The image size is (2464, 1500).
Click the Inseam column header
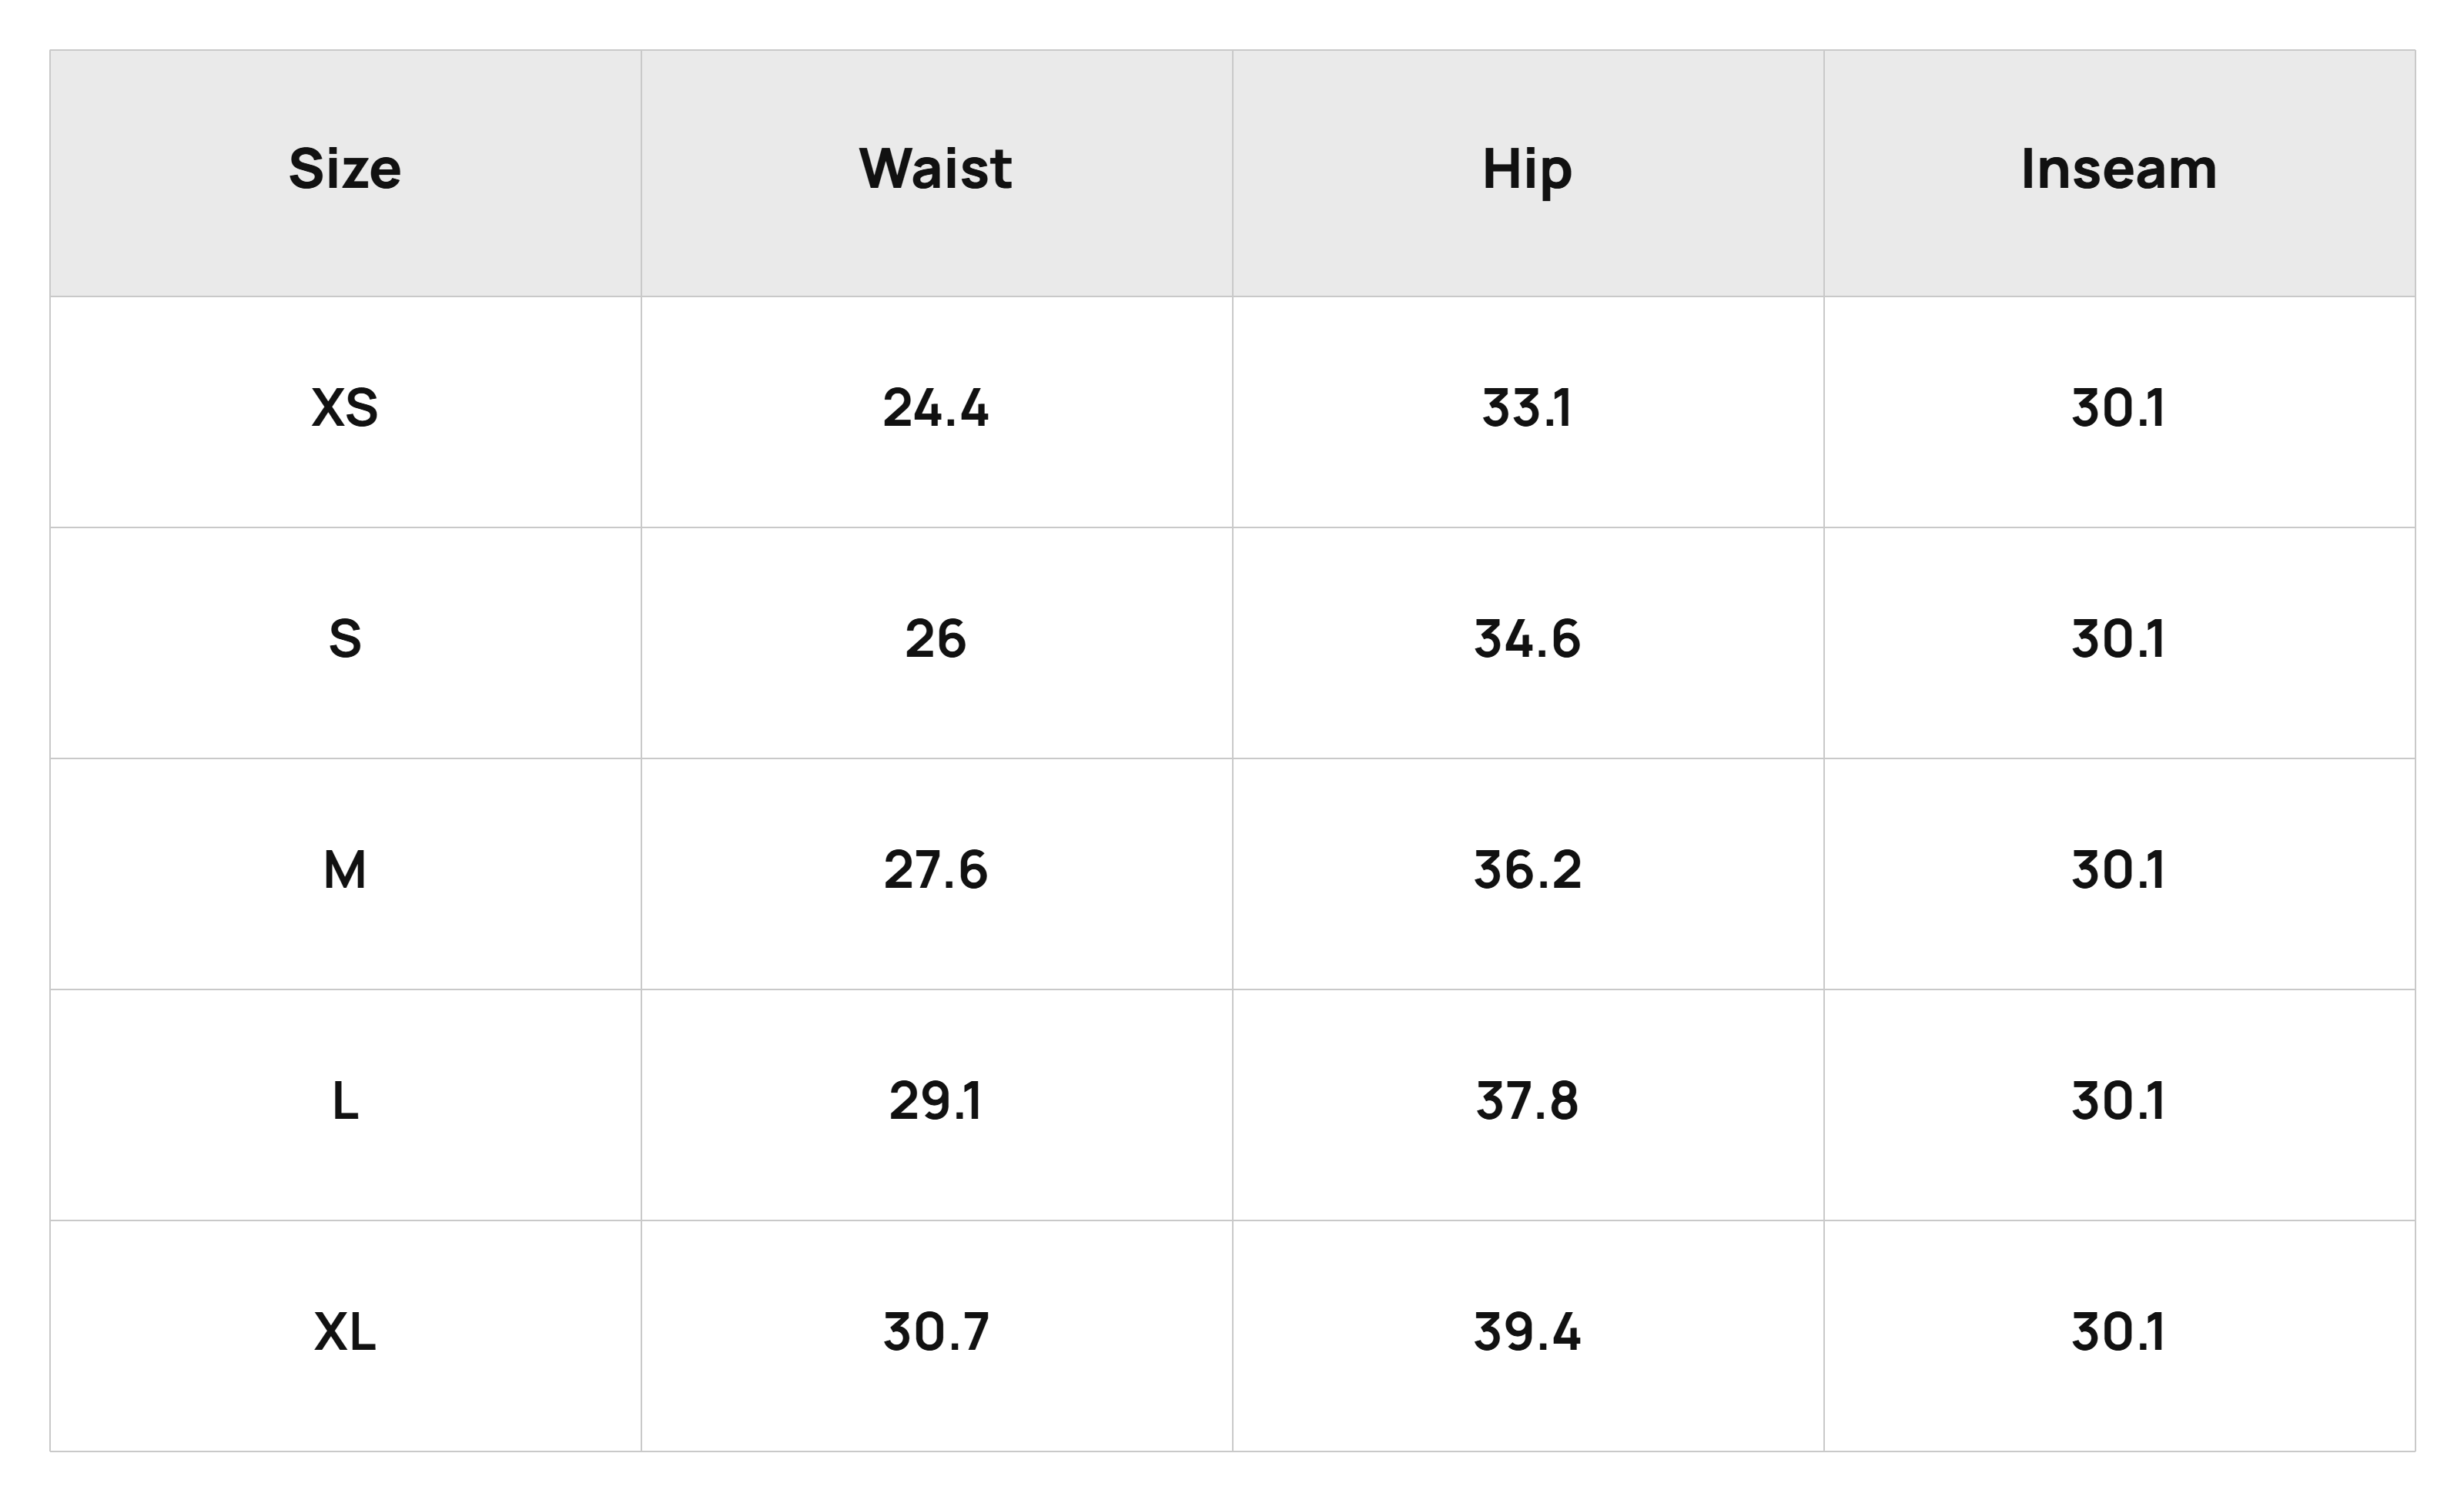point(2119,169)
